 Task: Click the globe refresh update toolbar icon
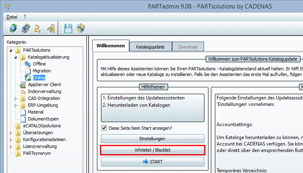click(13, 28)
